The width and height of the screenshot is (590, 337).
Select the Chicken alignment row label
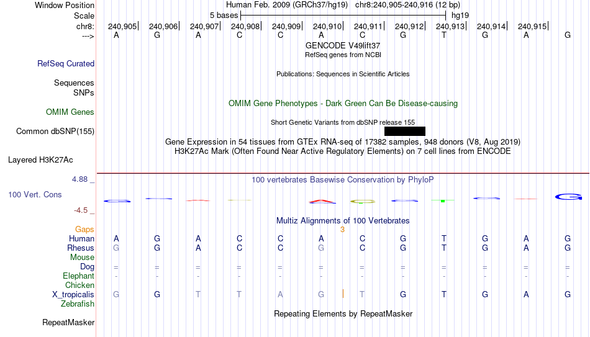point(79,285)
